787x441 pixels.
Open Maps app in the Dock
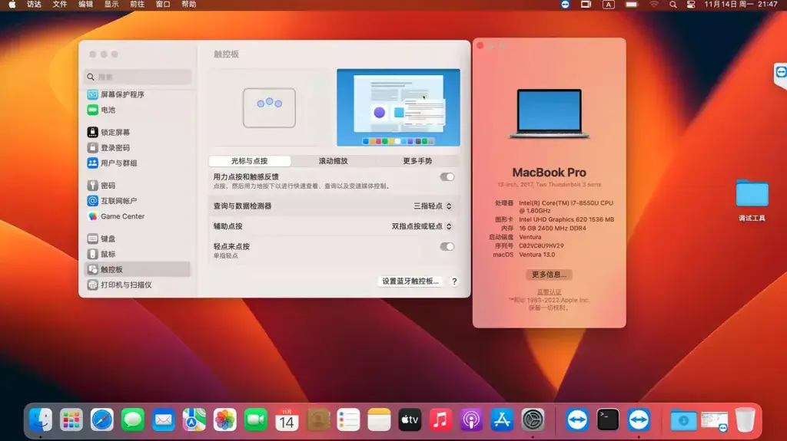coord(194,420)
